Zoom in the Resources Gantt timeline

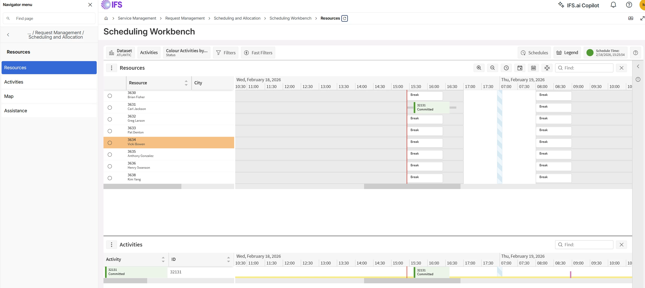[479, 68]
